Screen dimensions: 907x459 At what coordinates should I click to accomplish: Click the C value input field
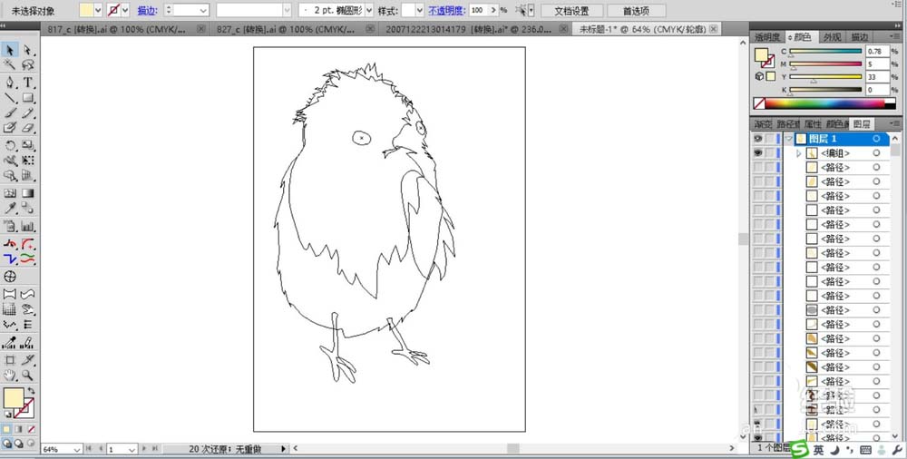pyautogui.click(x=877, y=52)
